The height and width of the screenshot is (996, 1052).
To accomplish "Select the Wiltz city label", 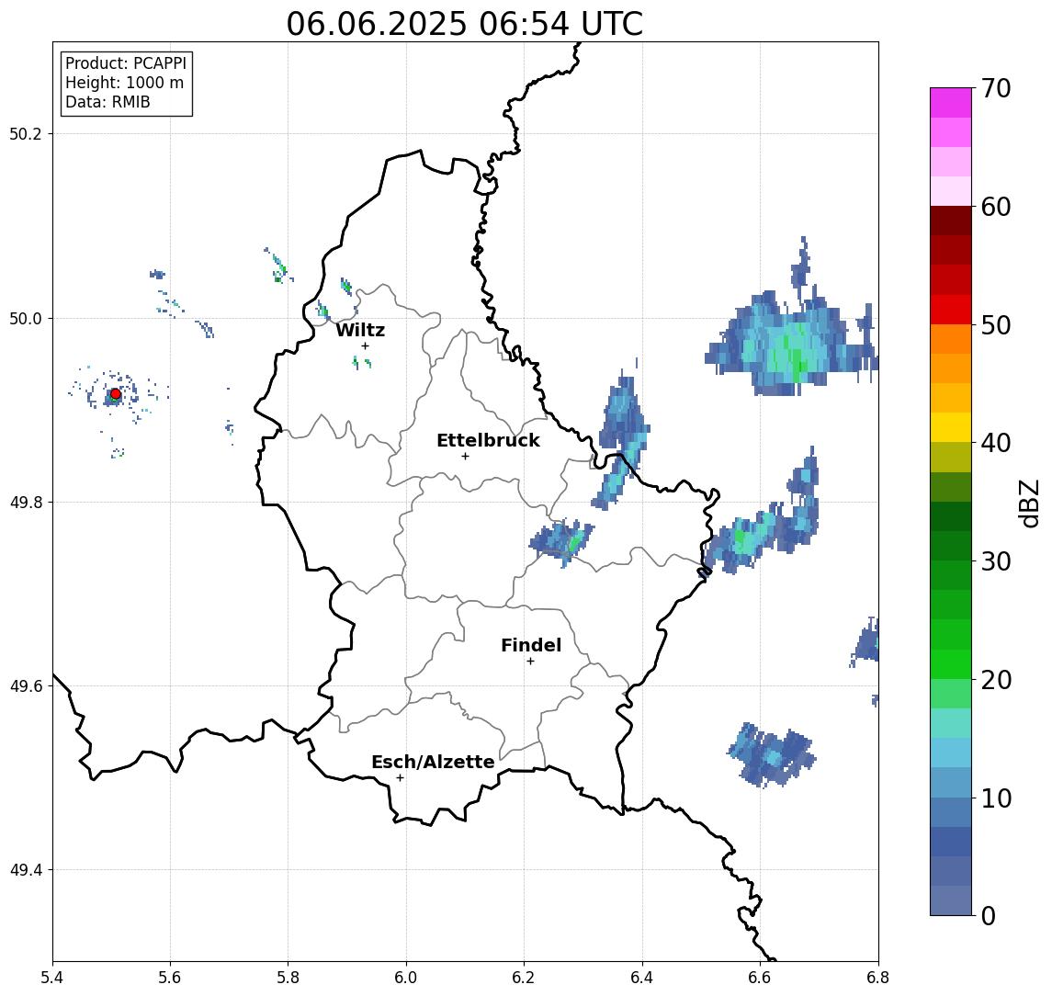I will 360,330.
